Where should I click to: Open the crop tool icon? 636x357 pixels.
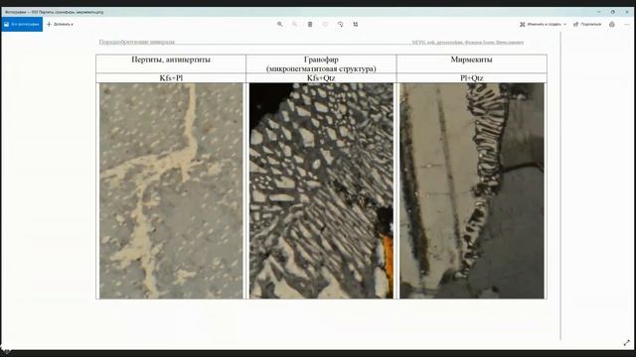coord(356,24)
